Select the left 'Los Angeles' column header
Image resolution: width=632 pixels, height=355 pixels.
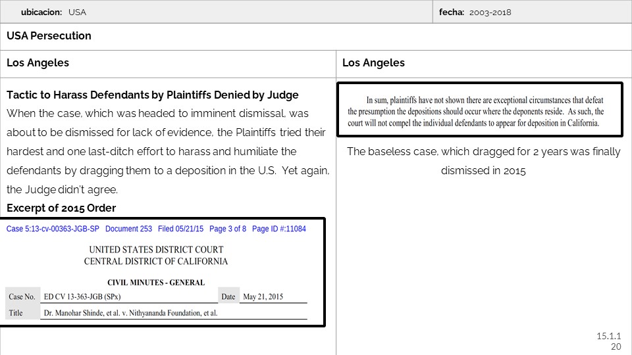(38, 62)
